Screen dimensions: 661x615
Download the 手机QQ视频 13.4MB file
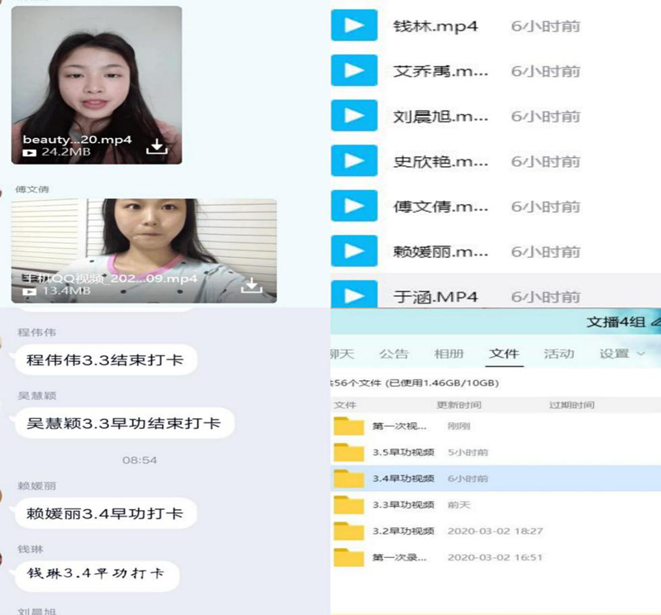252,285
